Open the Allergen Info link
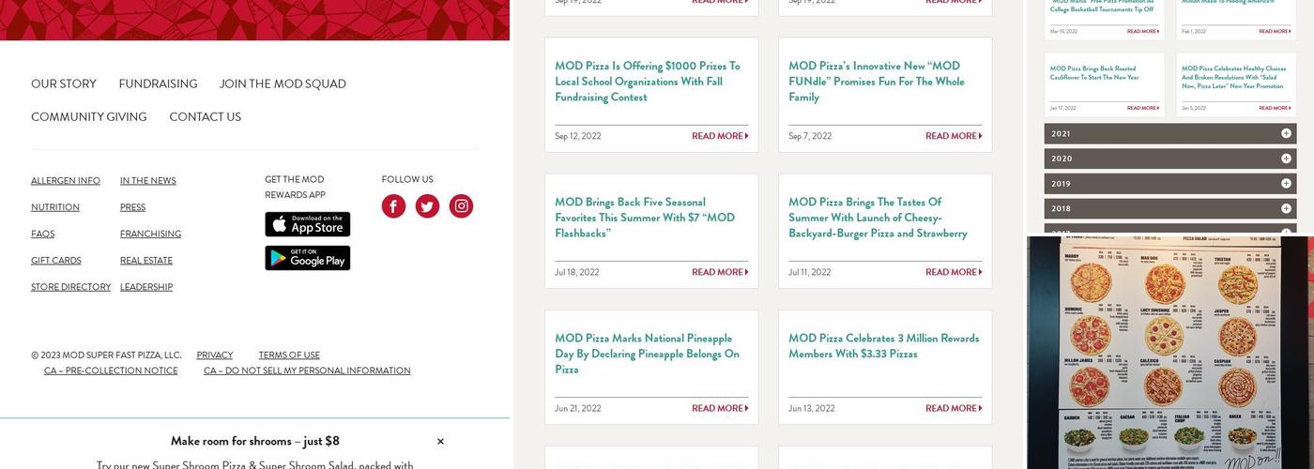This screenshot has width=1314, height=469. point(66,181)
